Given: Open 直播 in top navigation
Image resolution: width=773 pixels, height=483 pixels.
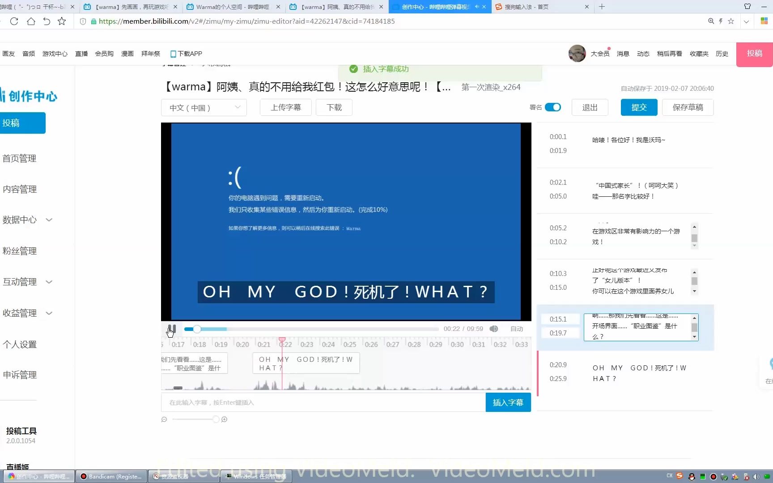Looking at the screenshot, I should [x=81, y=54].
